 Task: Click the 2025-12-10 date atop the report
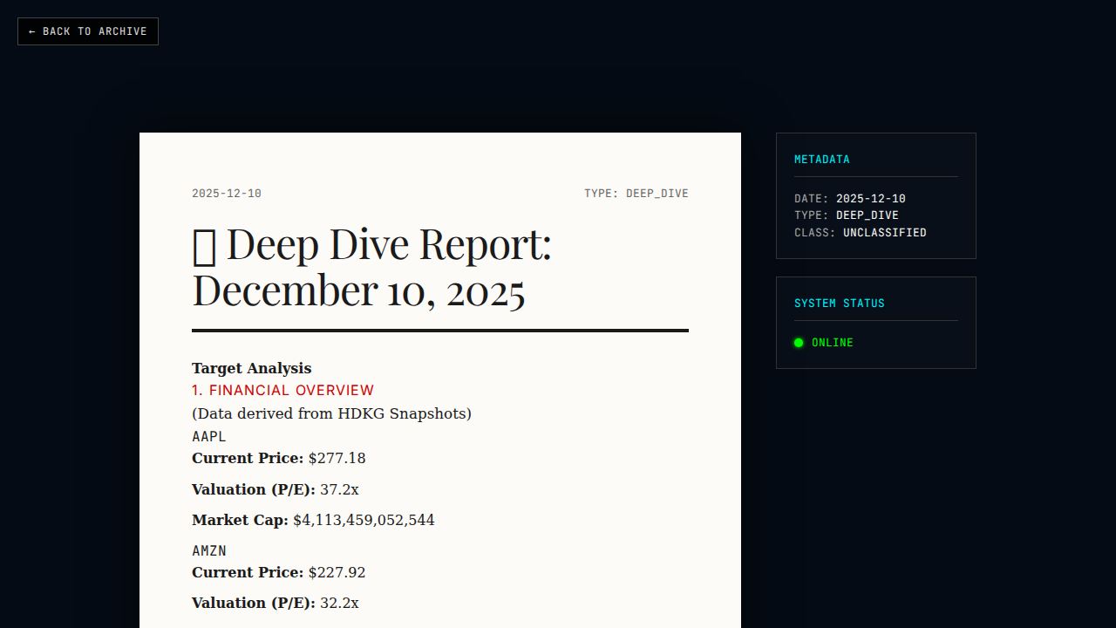pos(227,194)
